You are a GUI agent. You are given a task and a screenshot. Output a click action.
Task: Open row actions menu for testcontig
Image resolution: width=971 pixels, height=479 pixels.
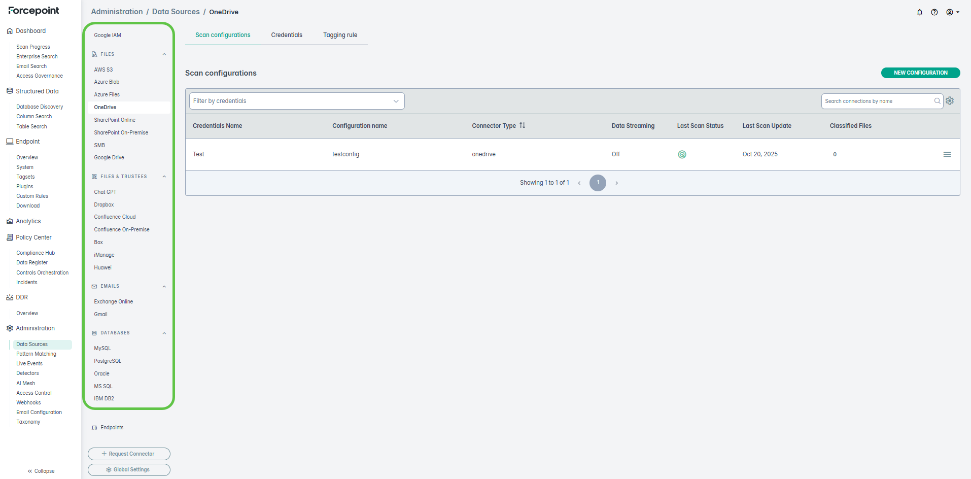point(947,154)
